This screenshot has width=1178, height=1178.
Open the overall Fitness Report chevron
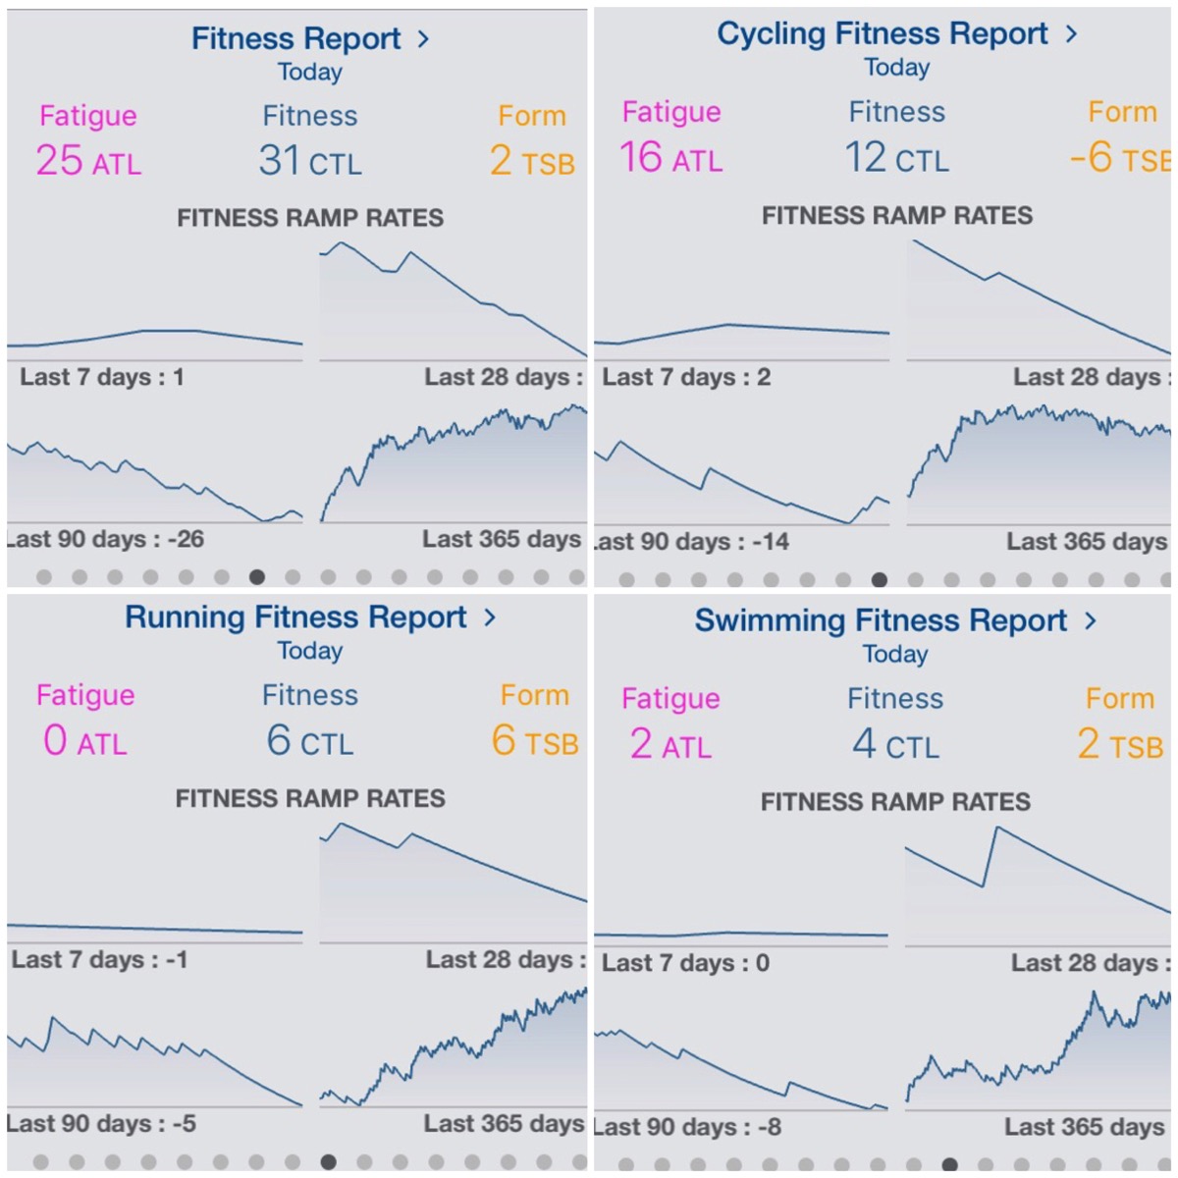[x=423, y=39]
